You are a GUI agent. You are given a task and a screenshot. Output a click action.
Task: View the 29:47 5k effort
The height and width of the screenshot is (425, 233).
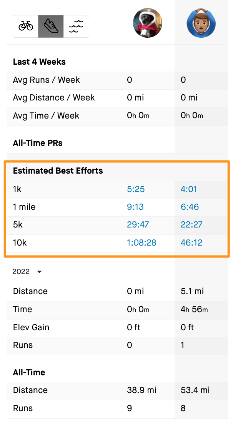(x=138, y=225)
